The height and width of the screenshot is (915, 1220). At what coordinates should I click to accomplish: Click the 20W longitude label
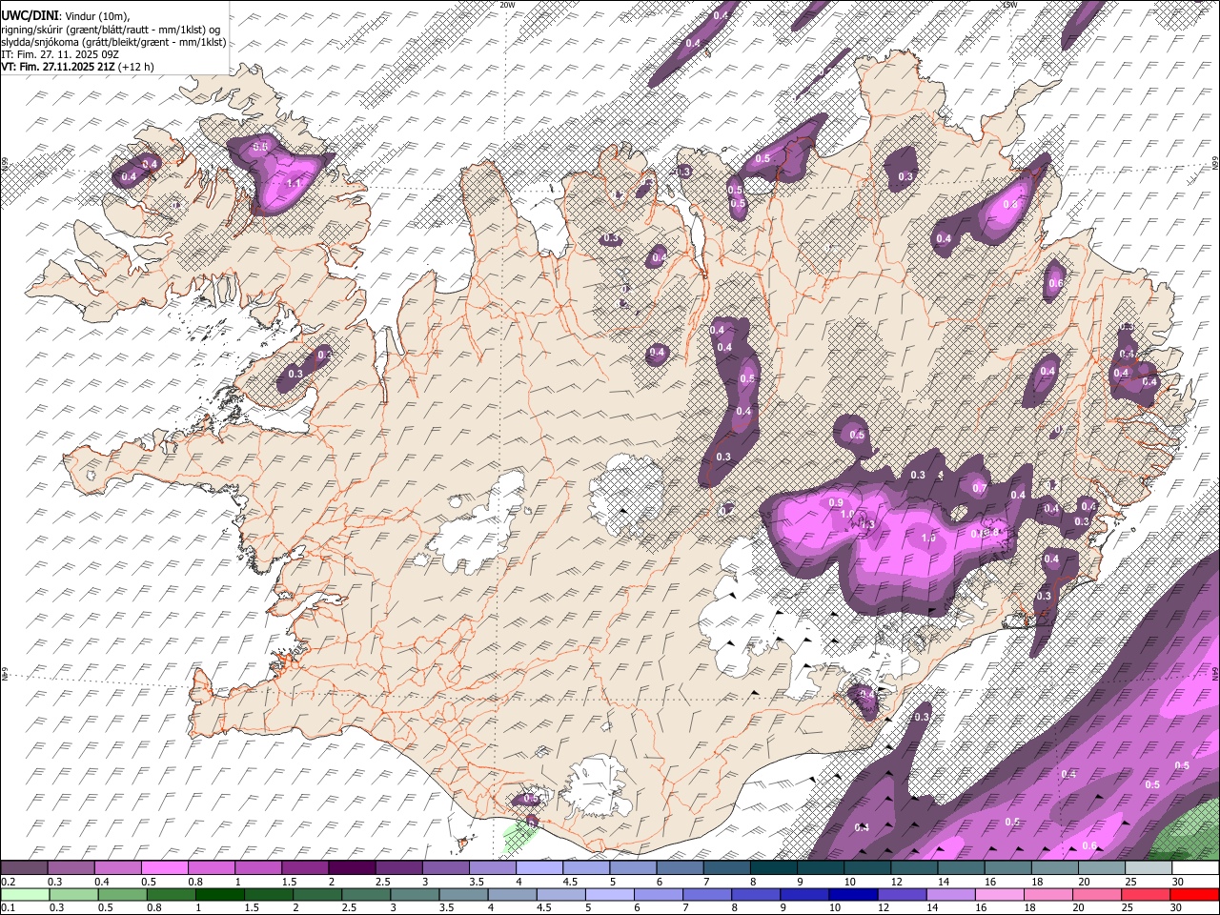pyautogui.click(x=508, y=5)
